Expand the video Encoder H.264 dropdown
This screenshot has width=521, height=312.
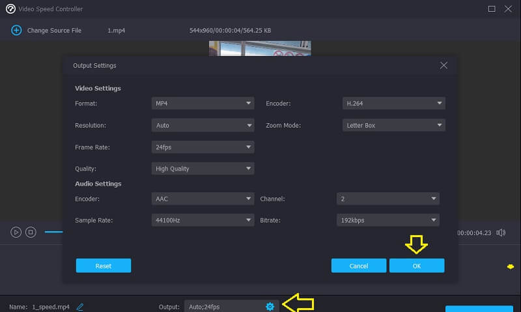click(393, 104)
